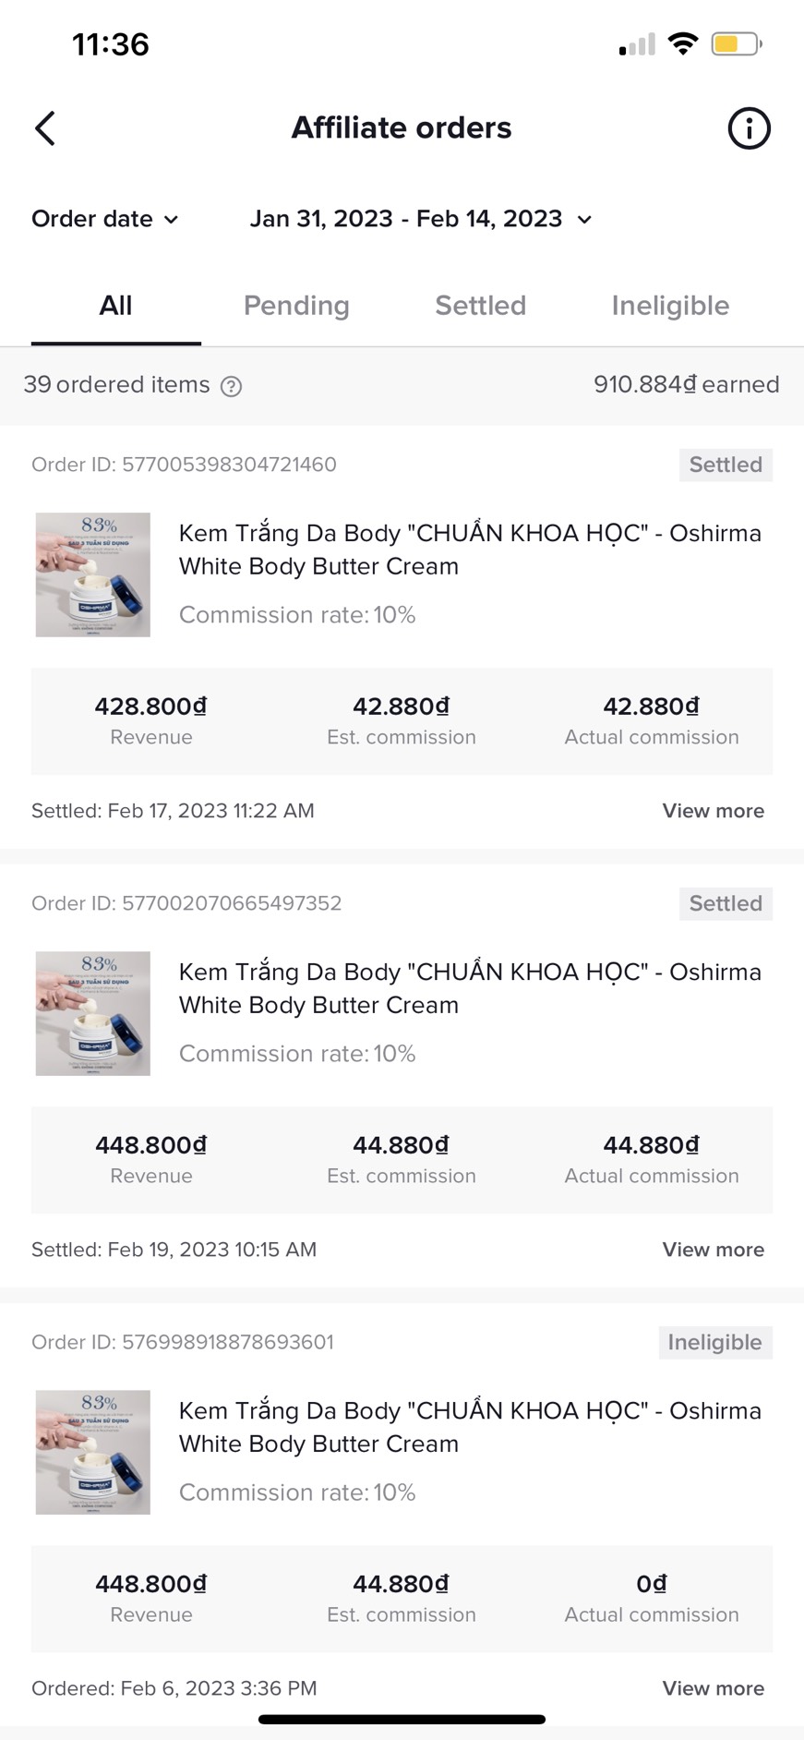View more for order settled Feb 19

pos(713,1250)
